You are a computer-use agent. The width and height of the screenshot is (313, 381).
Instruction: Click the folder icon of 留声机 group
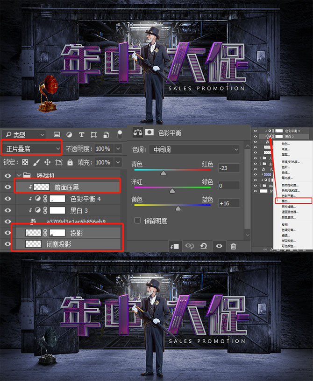point(27,175)
